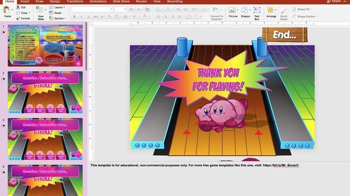The width and height of the screenshot is (350, 196).
Task: Center align text
Action: (166, 16)
